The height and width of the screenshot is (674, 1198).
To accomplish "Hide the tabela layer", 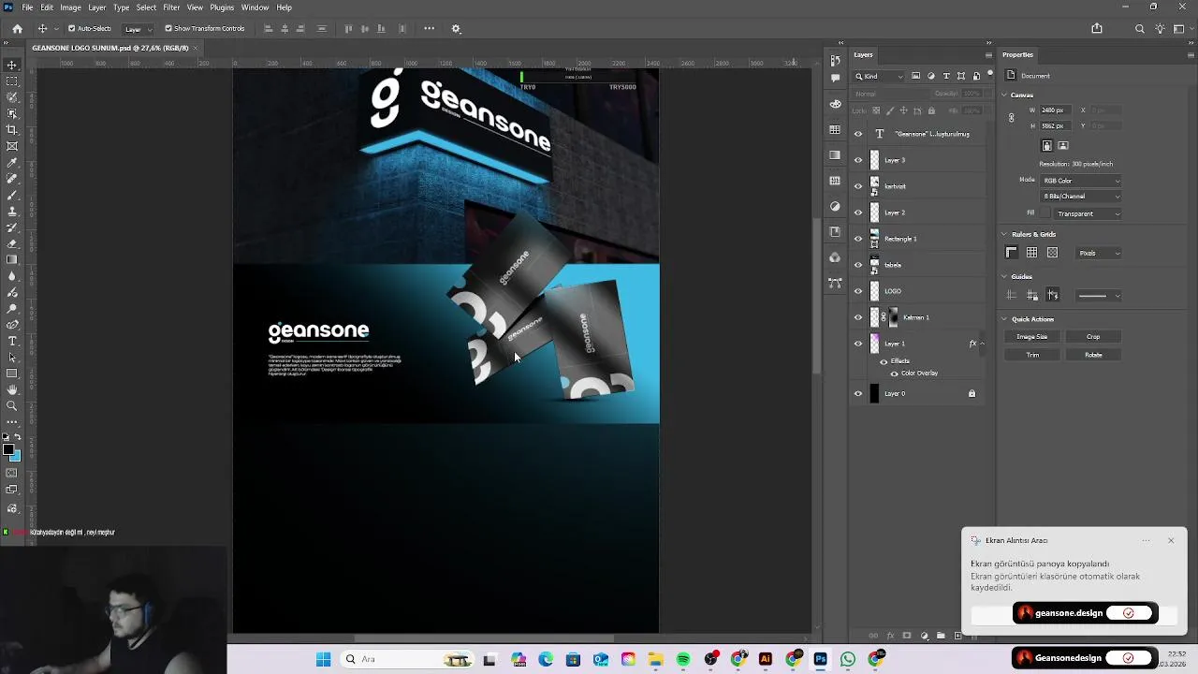I will pyautogui.click(x=858, y=265).
